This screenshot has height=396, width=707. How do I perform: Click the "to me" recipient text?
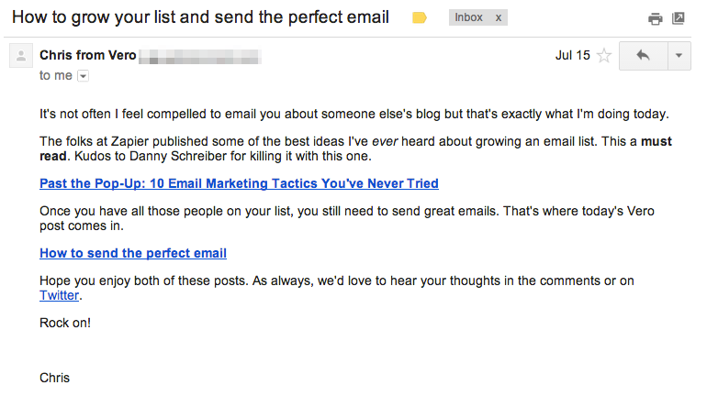[55, 76]
